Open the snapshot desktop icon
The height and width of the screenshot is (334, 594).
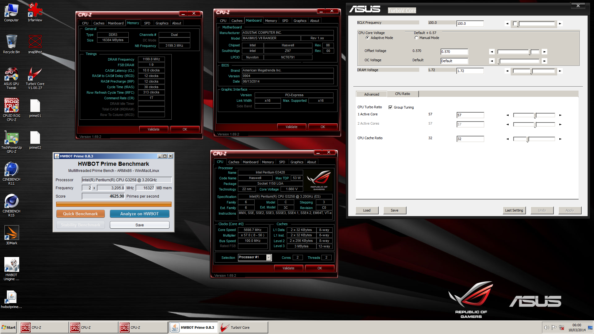[35, 44]
